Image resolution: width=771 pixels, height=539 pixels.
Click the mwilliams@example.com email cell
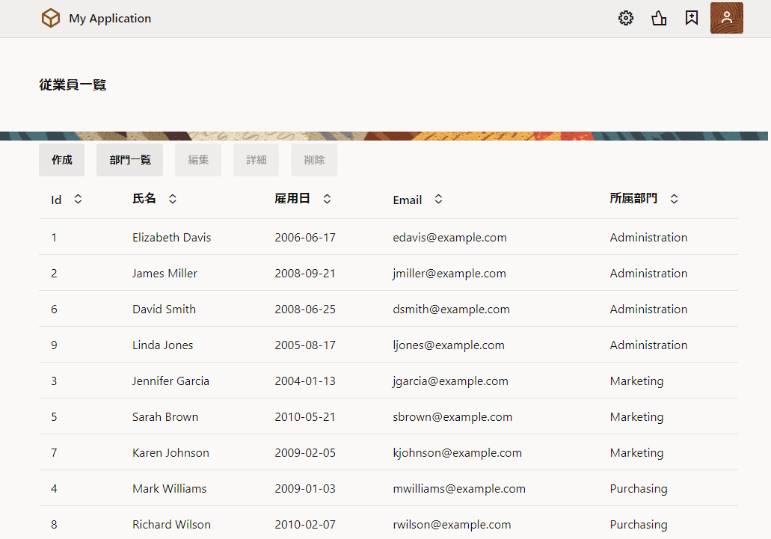pyautogui.click(x=459, y=489)
